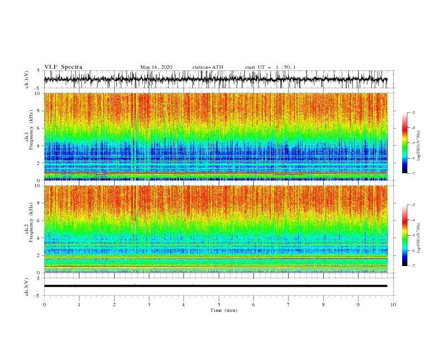443x342 pixels.
Task: Click the ch.1 spectrogram color scale bar
Action: pos(404,143)
